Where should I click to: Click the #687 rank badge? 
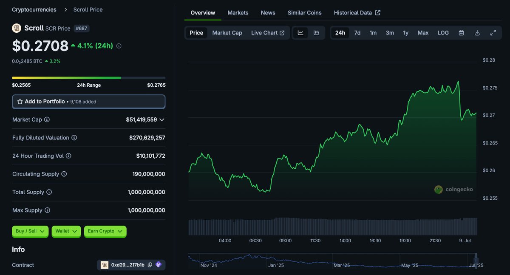coord(81,28)
